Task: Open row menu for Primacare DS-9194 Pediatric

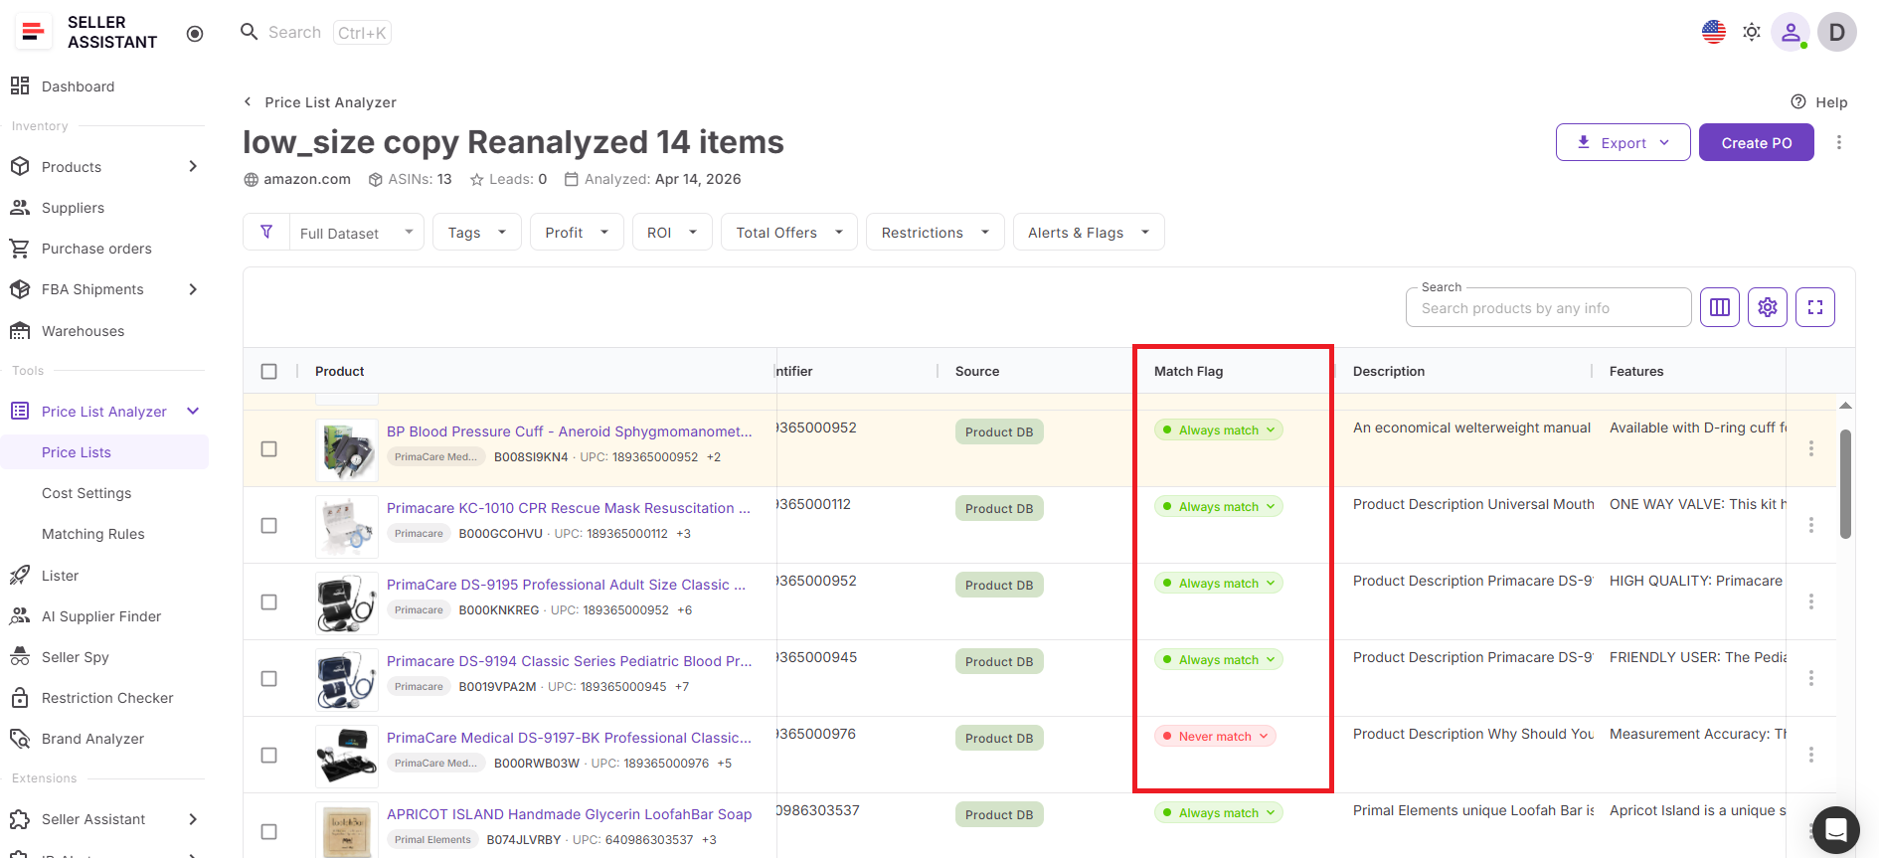Action: (1811, 678)
